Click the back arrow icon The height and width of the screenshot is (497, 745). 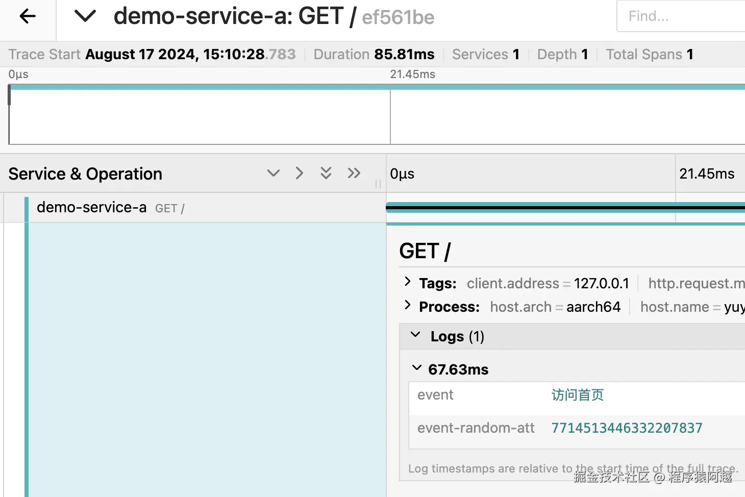click(28, 17)
